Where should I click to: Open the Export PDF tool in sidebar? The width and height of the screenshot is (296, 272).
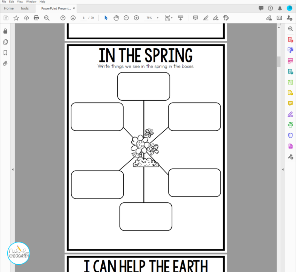pos(290,71)
